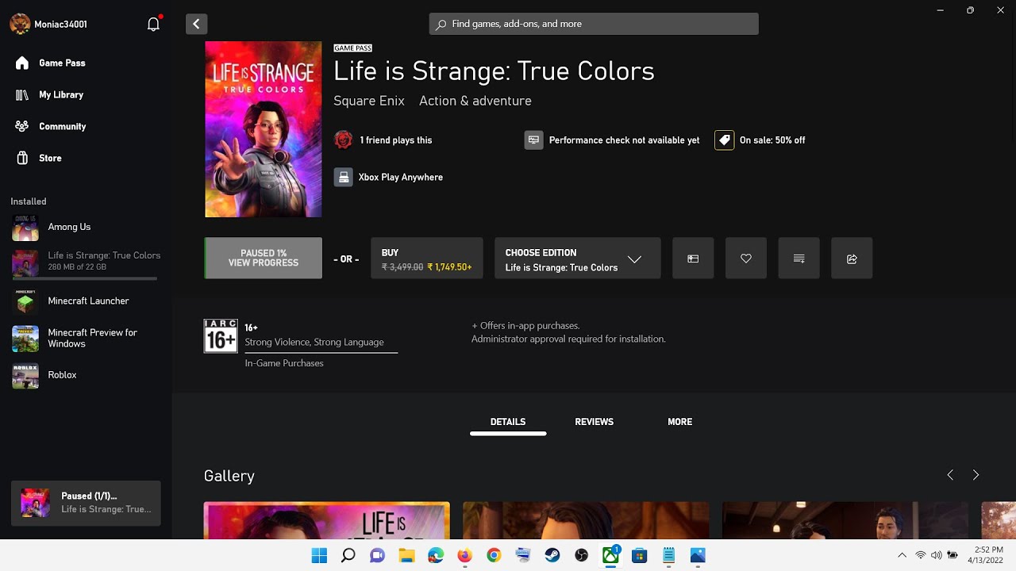1016x571 pixels.
Task: Click the friend avatar icon
Action: [x=343, y=140]
